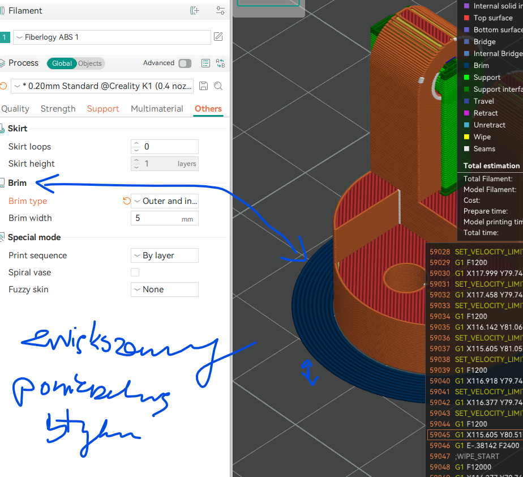Save the current process preset
The height and width of the screenshot is (477, 523).
point(204,86)
